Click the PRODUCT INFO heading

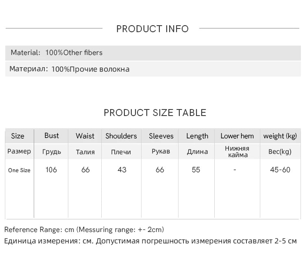(x=152, y=29)
